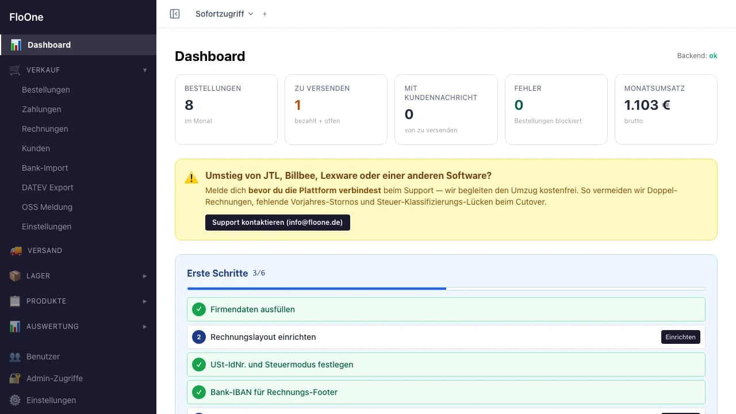Image resolution: width=736 pixels, height=414 pixels.
Task: Click the 3/6 progress counter
Action: point(259,273)
